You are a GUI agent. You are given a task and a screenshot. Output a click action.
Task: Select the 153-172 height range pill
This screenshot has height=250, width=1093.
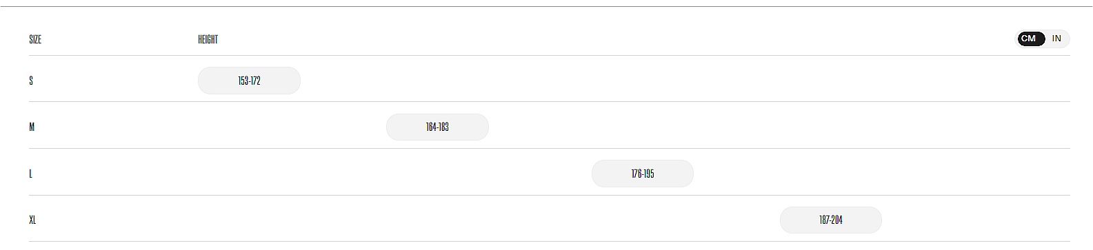click(x=249, y=81)
